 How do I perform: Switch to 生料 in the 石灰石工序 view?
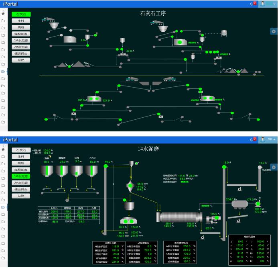21,20
